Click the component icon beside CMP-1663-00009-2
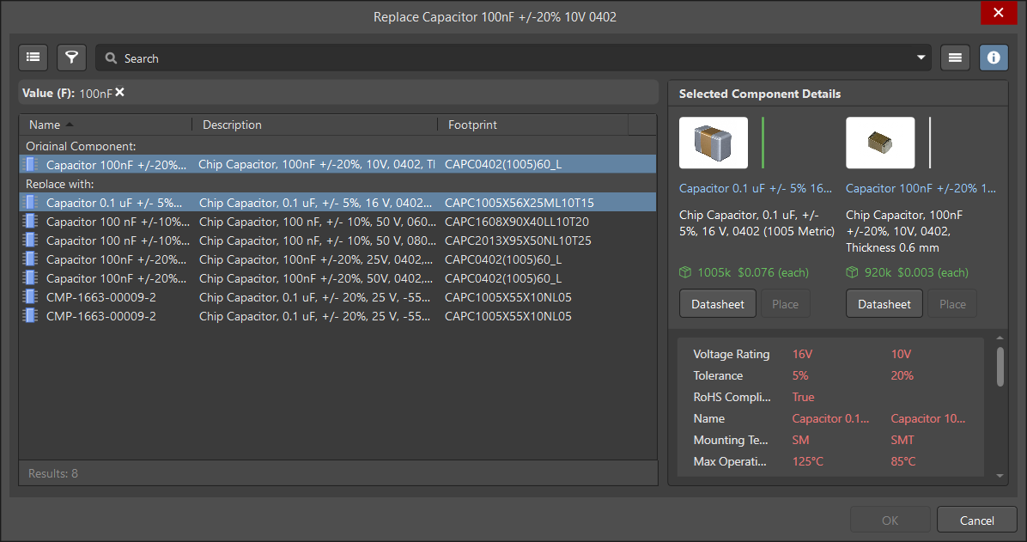1027x542 pixels. [30, 296]
